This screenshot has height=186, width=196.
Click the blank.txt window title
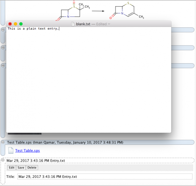click(x=83, y=24)
